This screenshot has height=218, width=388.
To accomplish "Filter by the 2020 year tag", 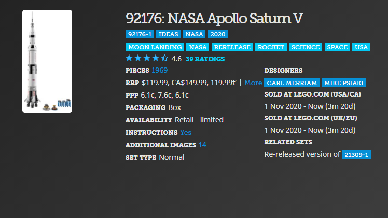I will point(218,34).
